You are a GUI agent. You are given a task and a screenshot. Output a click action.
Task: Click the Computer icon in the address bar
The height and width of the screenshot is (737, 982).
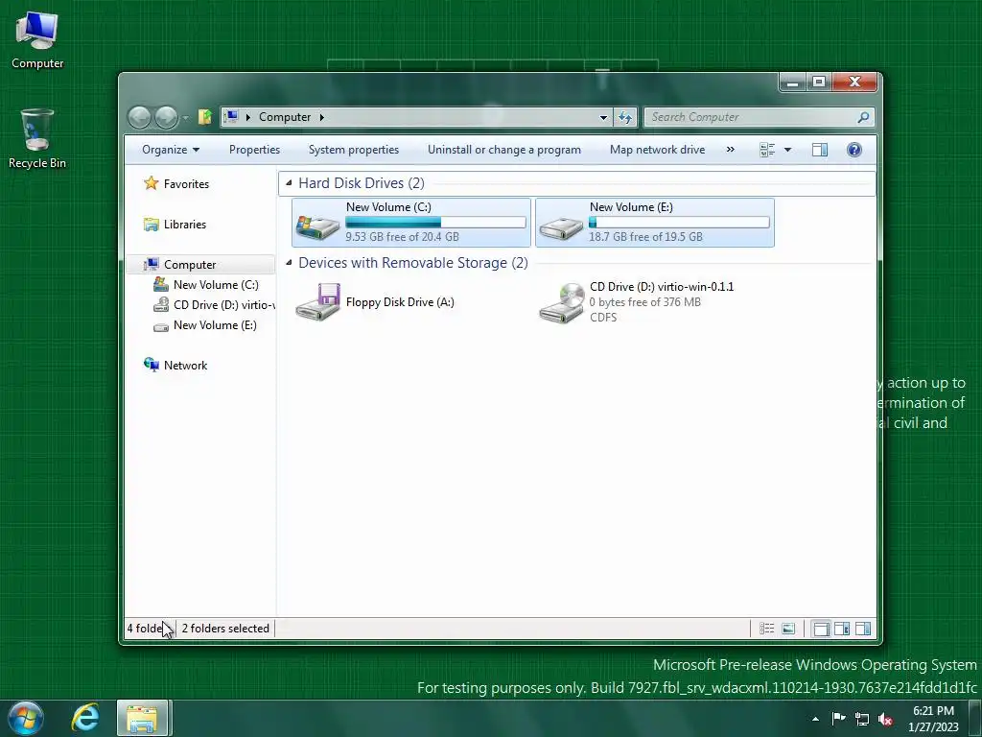pos(232,116)
